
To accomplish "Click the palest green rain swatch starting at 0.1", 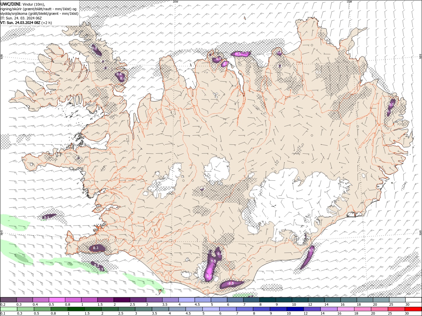I will [x=9, y=309].
